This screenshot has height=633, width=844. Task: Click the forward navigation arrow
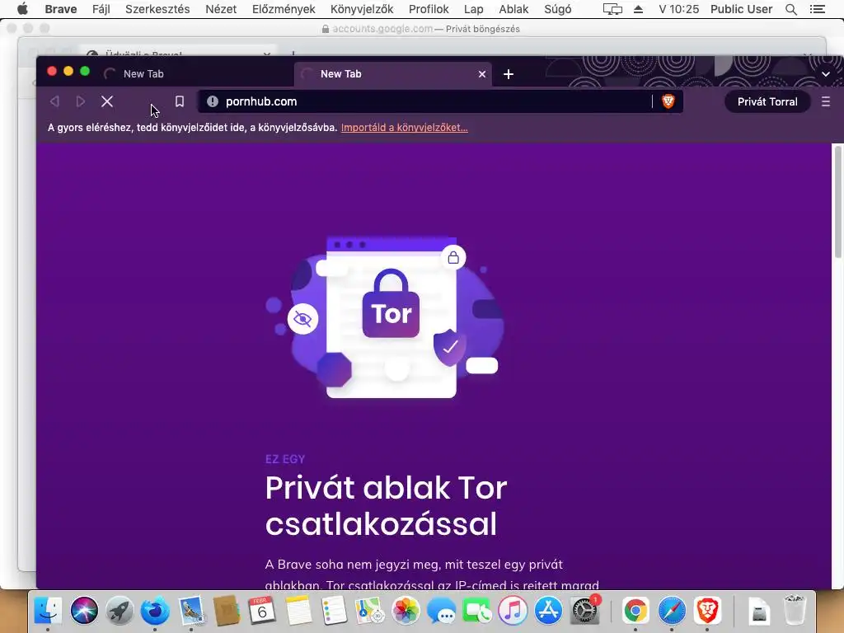point(80,101)
